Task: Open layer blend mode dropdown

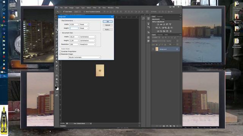Action: pyautogui.click(x=158, y=41)
